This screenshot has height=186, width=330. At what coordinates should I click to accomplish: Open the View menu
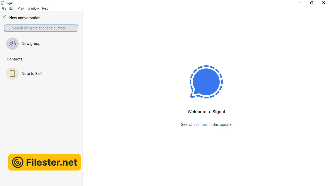point(21,9)
